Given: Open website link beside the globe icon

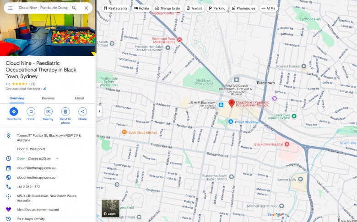Looking at the screenshot, I should pyautogui.click(x=36, y=178).
